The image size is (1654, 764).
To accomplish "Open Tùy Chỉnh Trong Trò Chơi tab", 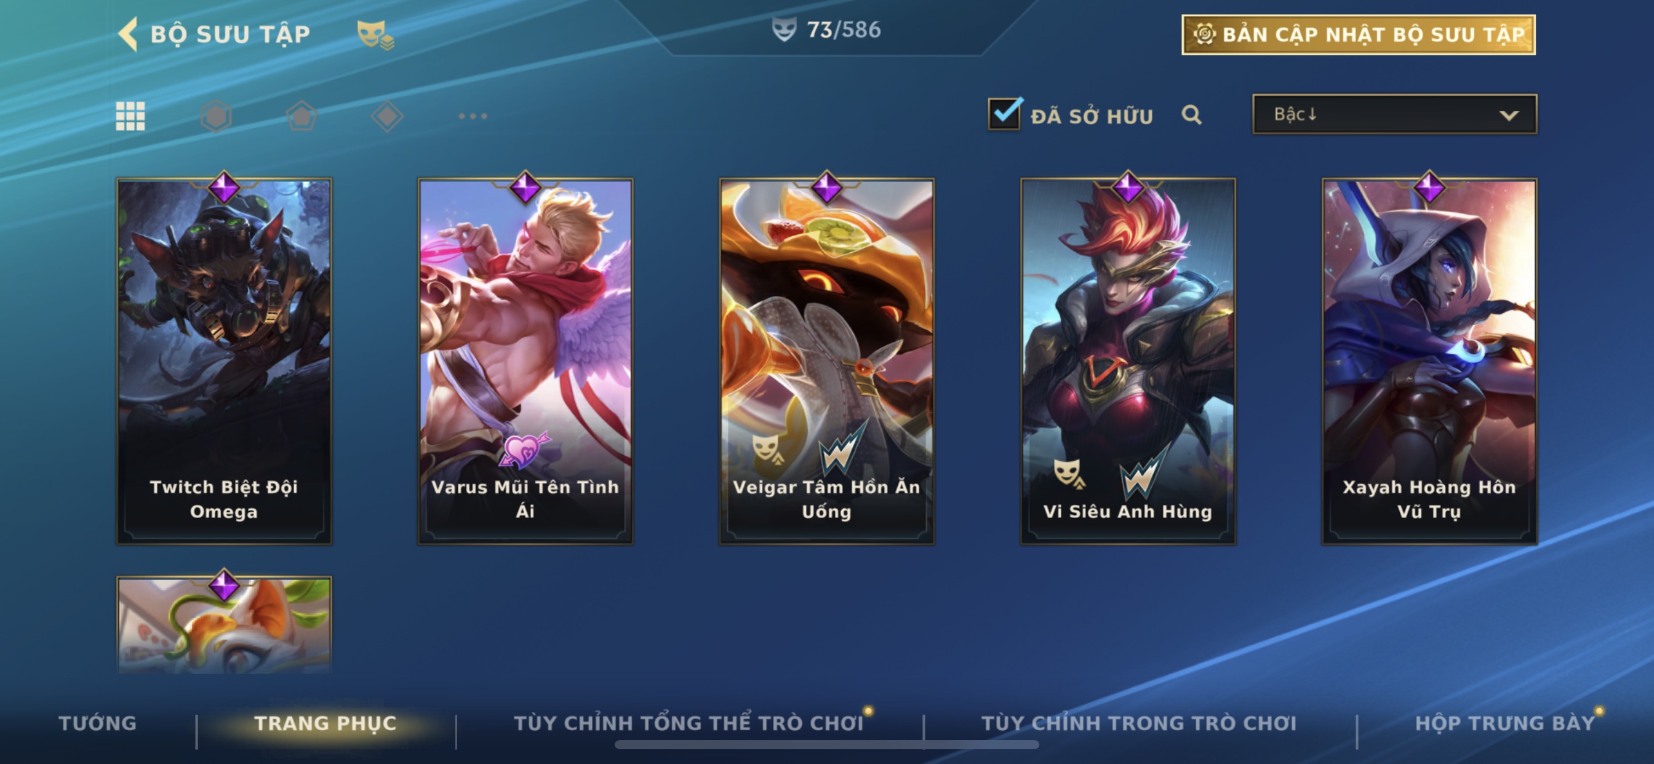I will (x=1138, y=723).
